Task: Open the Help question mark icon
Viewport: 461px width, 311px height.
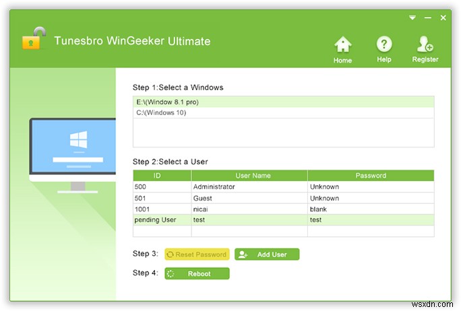Action: (384, 44)
